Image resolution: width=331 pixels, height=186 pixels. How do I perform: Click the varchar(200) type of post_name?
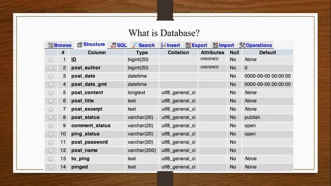pyautogui.click(x=142, y=150)
